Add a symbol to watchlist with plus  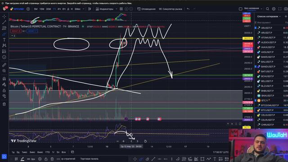(x=286, y=16)
